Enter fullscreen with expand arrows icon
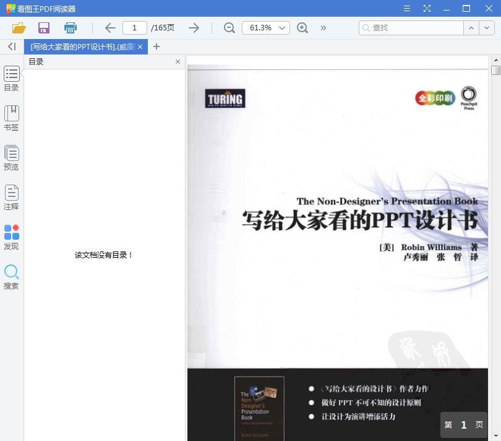The image size is (501, 441). coord(427,8)
